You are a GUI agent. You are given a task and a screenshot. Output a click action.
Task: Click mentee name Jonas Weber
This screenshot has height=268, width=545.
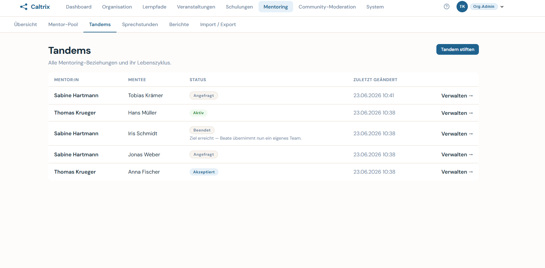(144, 154)
